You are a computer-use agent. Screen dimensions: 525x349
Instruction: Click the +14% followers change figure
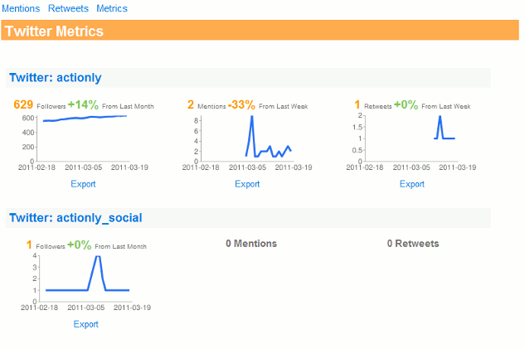(x=83, y=104)
